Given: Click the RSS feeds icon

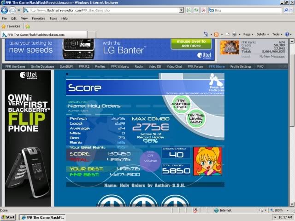Looking at the screenshot, I should 216,34.
